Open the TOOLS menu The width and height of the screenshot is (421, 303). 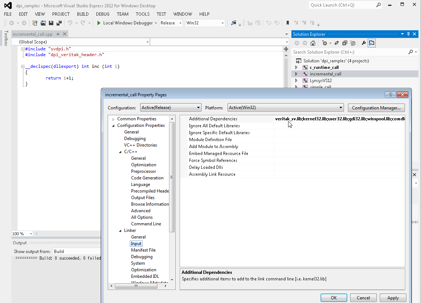142,14
